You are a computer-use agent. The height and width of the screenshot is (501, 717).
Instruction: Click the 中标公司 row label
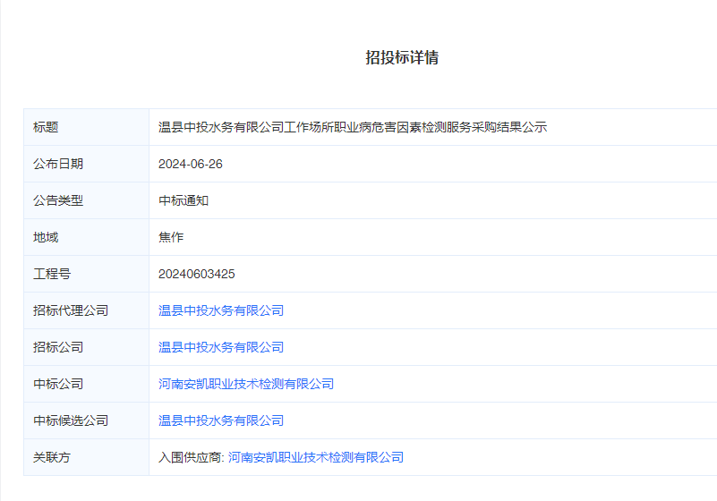coord(58,384)
